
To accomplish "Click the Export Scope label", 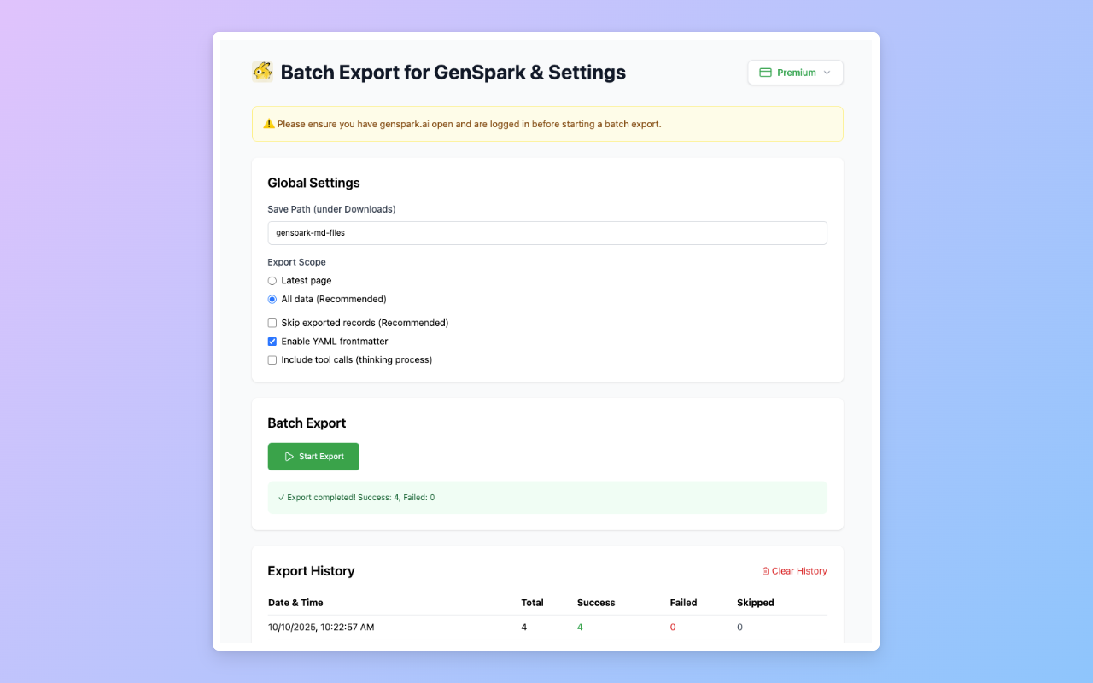I will pyautogui.click(x=296, y=262).
